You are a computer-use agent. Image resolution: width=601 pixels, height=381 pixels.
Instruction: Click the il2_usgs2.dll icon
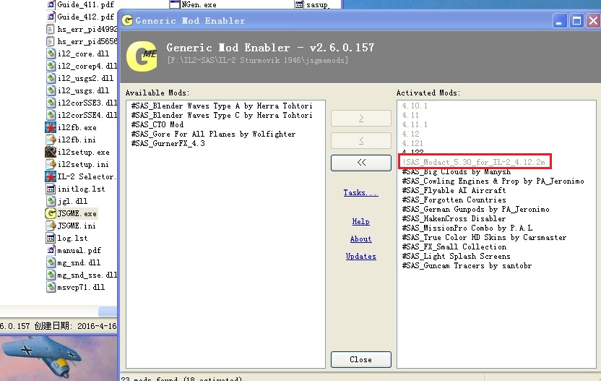click(x=51, y=78)
